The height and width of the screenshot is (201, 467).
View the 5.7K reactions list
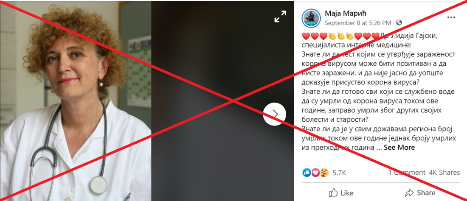click(x=339, y=173)
